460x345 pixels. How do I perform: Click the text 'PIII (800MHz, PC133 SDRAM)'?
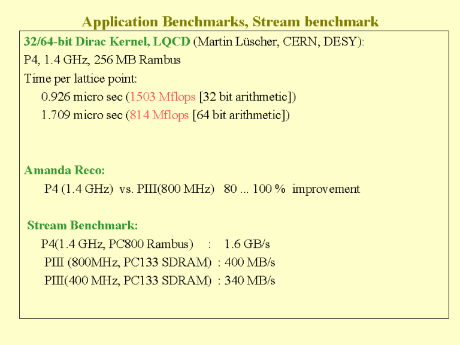tap(128, 262)
